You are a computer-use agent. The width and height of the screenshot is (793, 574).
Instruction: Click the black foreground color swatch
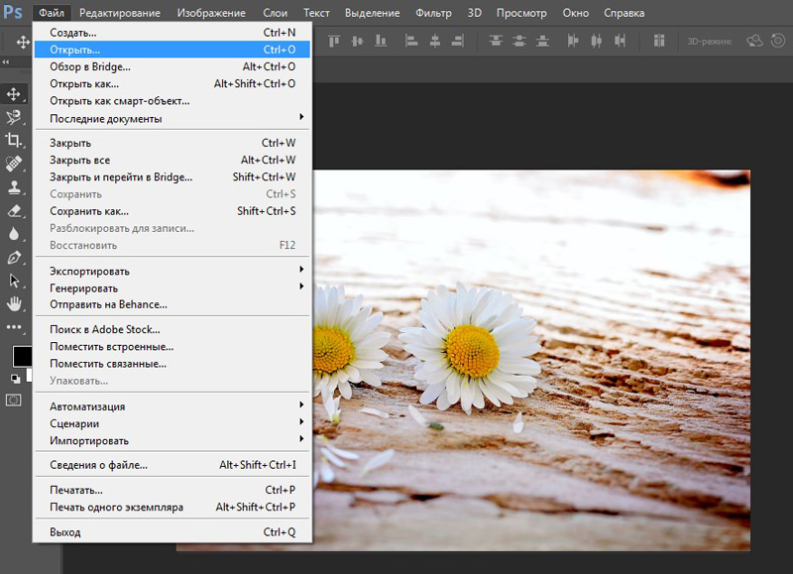point(21,355)
